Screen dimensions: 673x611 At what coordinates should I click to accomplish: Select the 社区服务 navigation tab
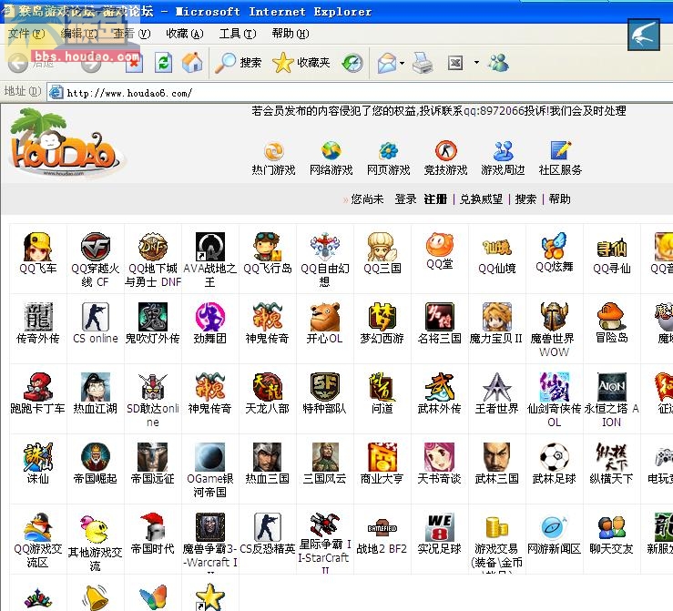coord(560,158)
